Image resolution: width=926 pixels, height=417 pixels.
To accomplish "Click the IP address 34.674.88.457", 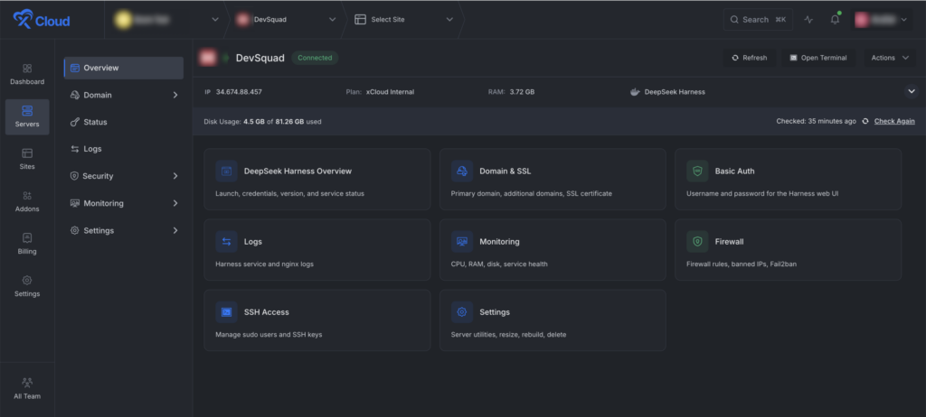I will pos(239,92).
